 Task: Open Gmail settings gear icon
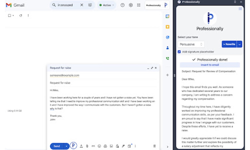pos(130,5)
